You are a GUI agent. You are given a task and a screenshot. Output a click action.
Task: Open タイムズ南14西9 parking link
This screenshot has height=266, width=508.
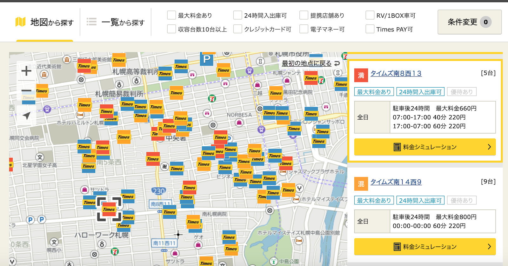click(396, 182)
